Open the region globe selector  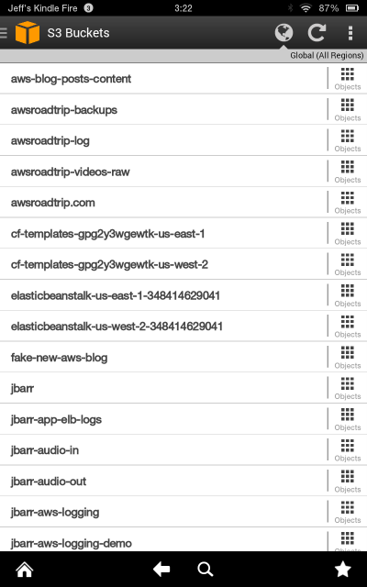point(284,33)
